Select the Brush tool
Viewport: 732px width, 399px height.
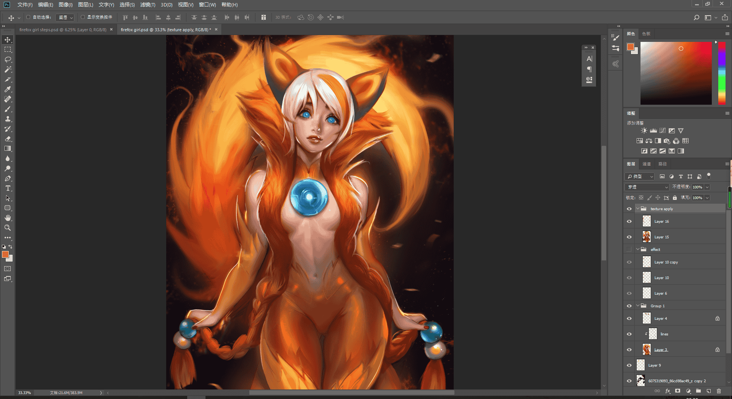(x=8, y=109)
